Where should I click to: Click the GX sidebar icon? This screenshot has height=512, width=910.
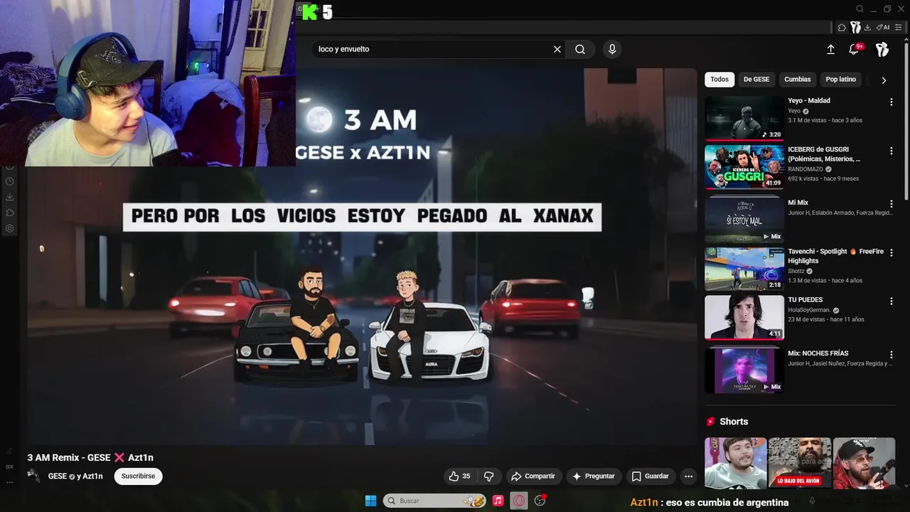pyautogui.click(x=10, y=466)
